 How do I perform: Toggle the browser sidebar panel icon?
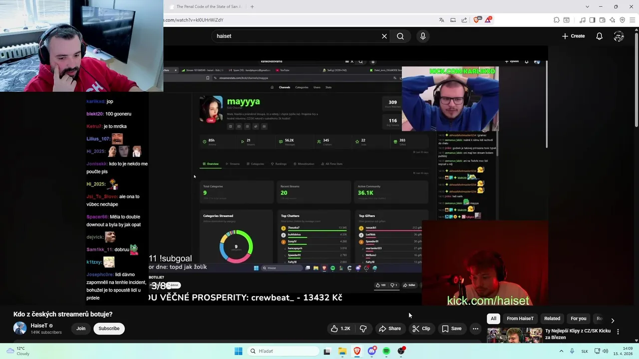click(593, 20)
